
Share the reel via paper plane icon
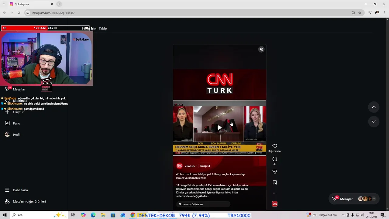click(x=275, y=172)
